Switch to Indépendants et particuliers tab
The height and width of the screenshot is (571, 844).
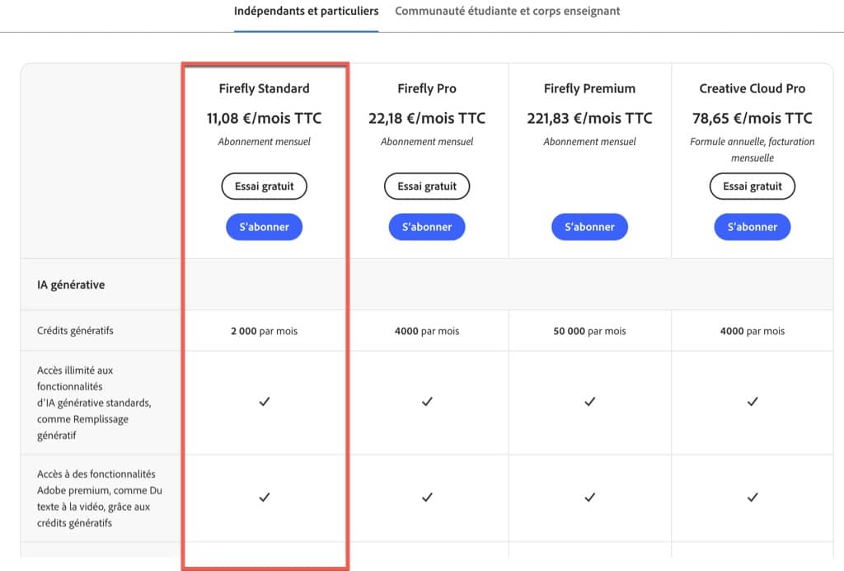pyautogui.click(x=306, y=12)
